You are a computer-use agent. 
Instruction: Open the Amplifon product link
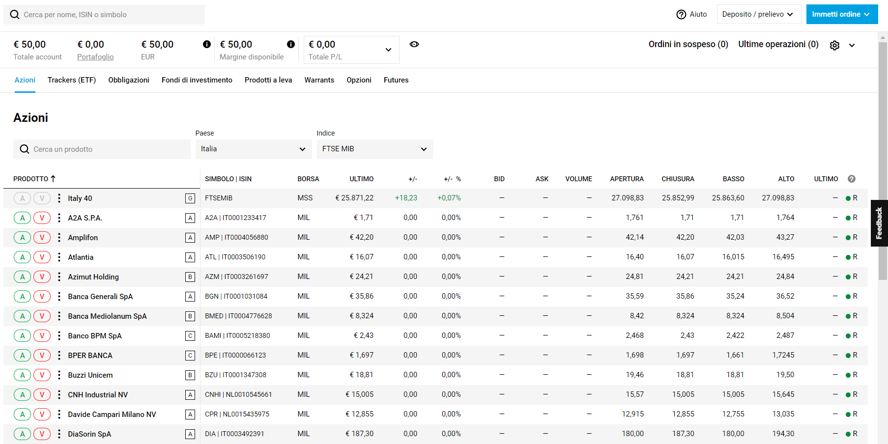pyautogui.click(x=83, y=238)
